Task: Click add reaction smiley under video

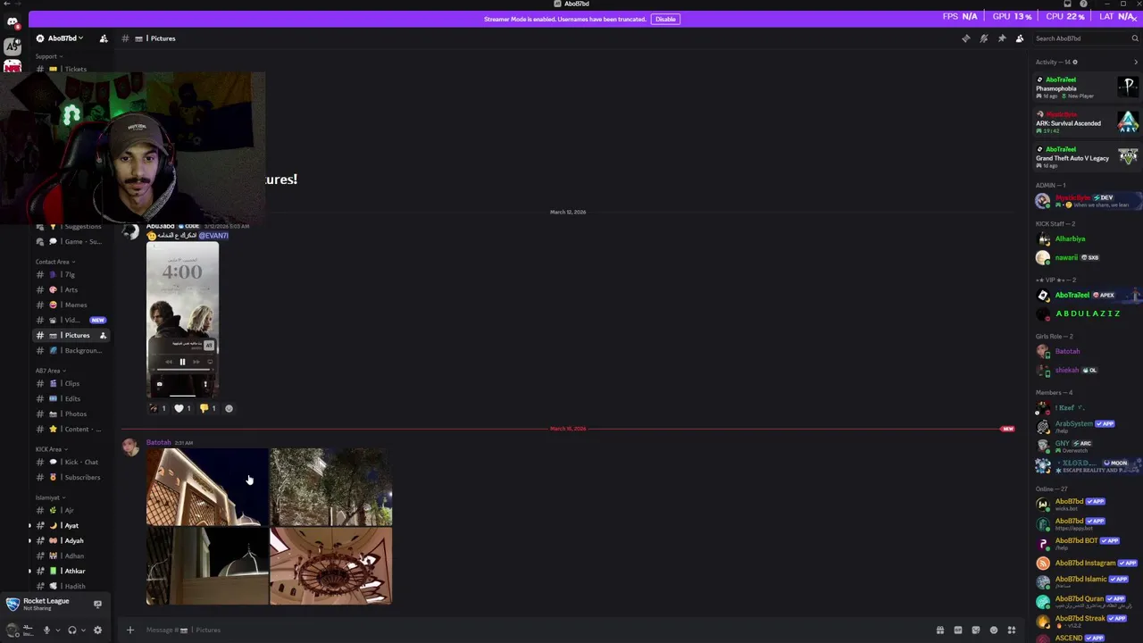Action: tap(229, 408)
